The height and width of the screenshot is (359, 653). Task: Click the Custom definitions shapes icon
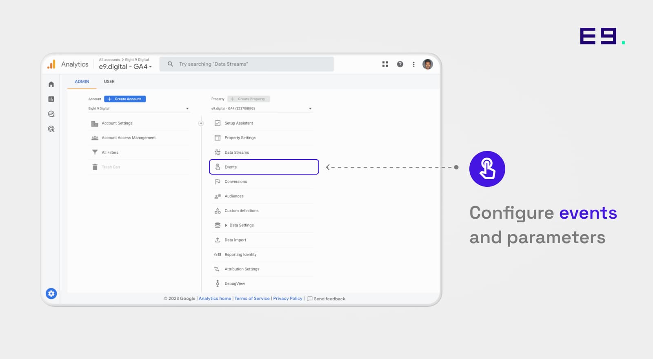(218, 211)
